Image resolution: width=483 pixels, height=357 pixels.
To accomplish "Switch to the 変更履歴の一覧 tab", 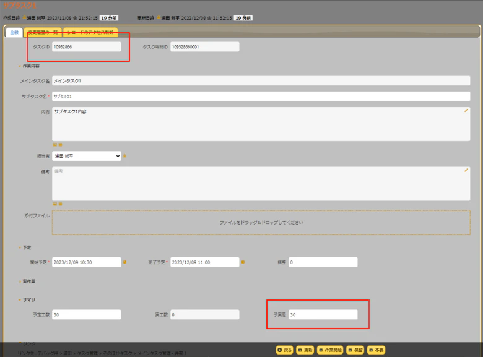I will pyautogui.click(x=43, y=32).
